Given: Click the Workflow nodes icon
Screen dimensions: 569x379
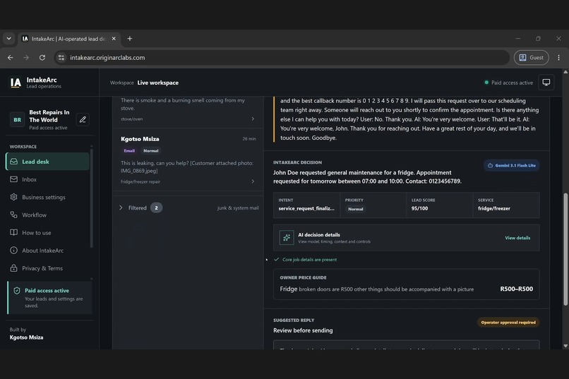Looking at the screenshot, I should [14, 215].
